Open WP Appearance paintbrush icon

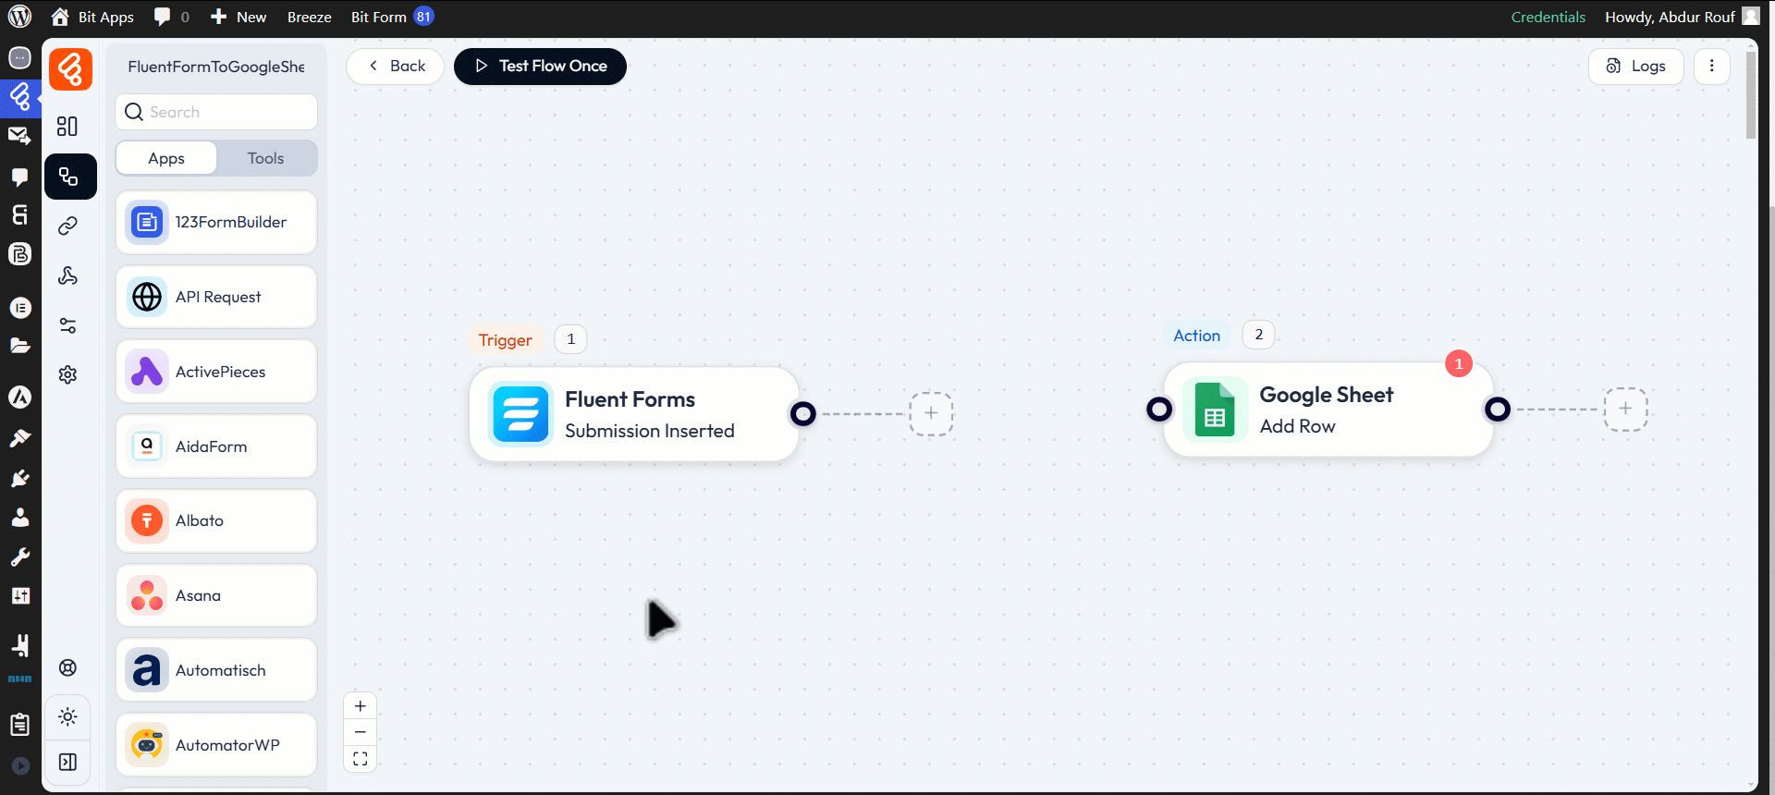pos(19,437)
